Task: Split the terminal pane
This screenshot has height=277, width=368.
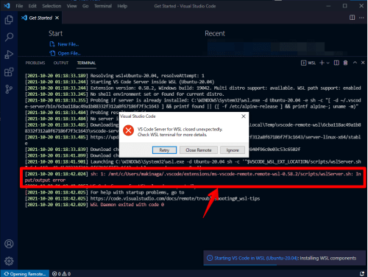Action: (336, 63)
